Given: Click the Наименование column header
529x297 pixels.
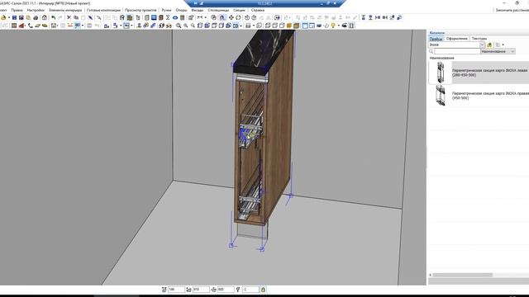Looking at the screenshot, I should pyautogui.click(x=441, y=58).
